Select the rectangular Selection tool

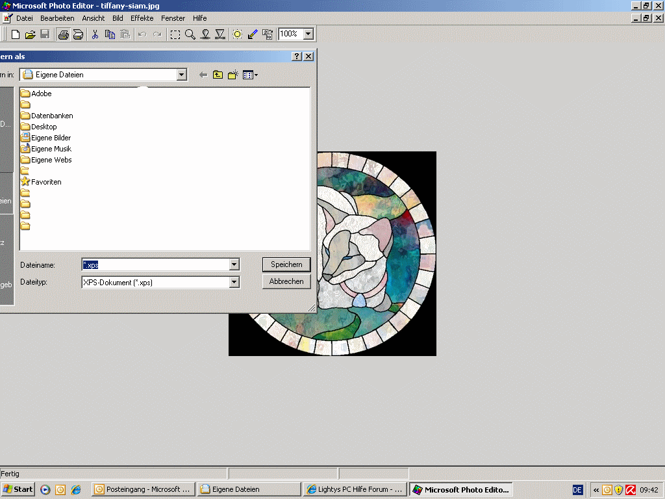pos(175,34)
